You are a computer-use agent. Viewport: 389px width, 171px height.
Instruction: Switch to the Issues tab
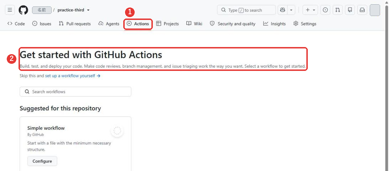tap(42, 24)
